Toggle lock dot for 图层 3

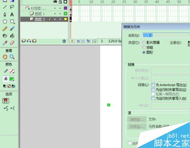(60, 19)
